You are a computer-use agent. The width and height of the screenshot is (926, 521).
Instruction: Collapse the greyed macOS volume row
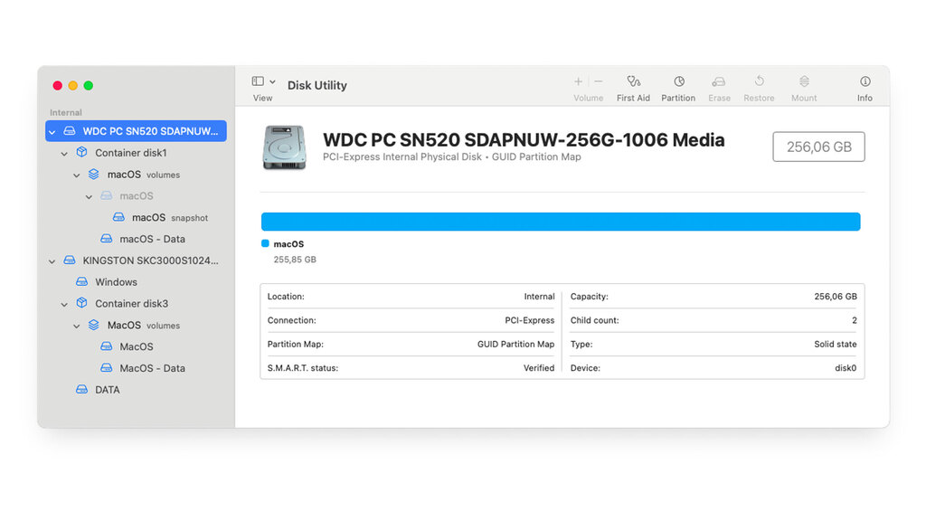pyautogui.click(x=90, y=196)
